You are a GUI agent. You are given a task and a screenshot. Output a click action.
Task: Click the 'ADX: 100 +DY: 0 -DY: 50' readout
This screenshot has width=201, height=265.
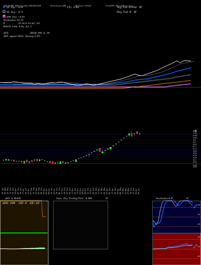click(x=21, y=203)
